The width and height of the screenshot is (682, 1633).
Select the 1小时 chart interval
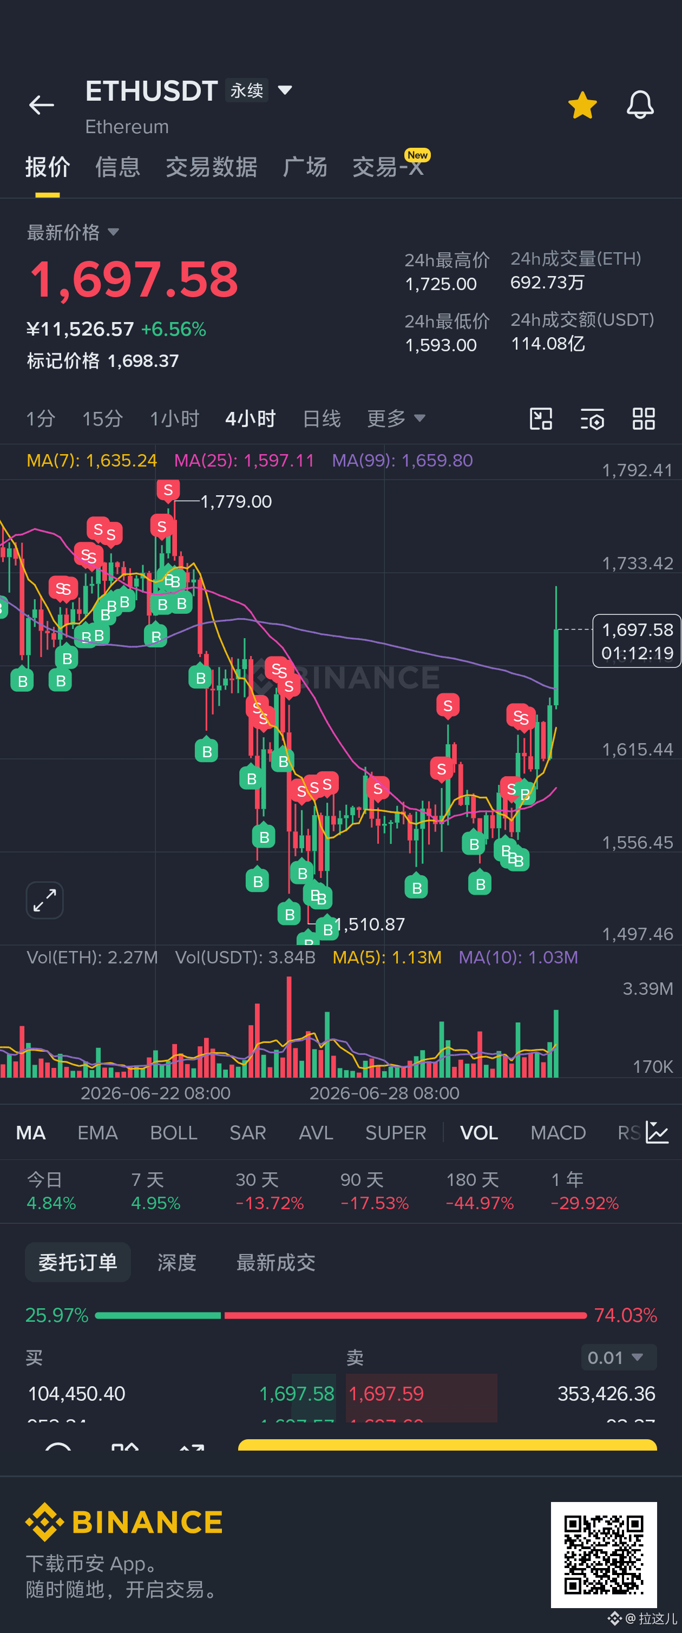click(174, 418)
